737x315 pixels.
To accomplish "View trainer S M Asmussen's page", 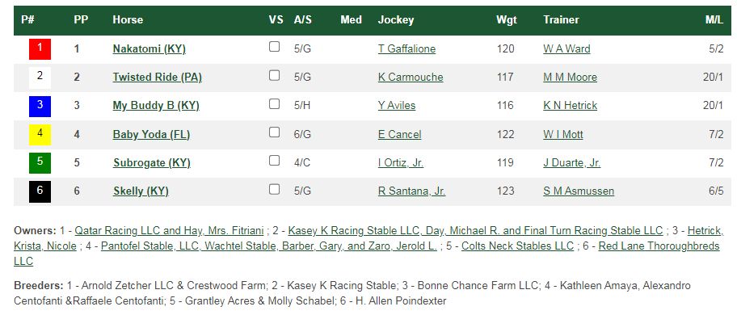I will [x=579, y=191].
